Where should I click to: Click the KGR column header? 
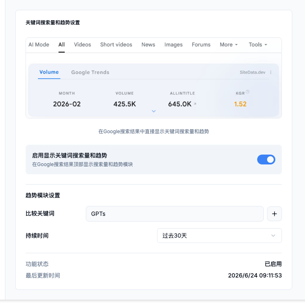pos(240,93)
